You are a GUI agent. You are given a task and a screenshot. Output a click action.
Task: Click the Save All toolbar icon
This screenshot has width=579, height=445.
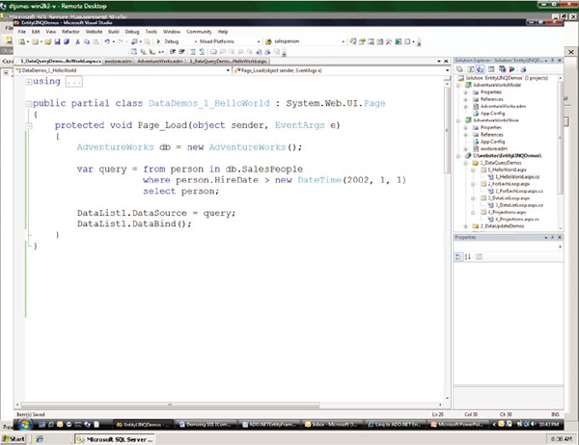(67, 41)
